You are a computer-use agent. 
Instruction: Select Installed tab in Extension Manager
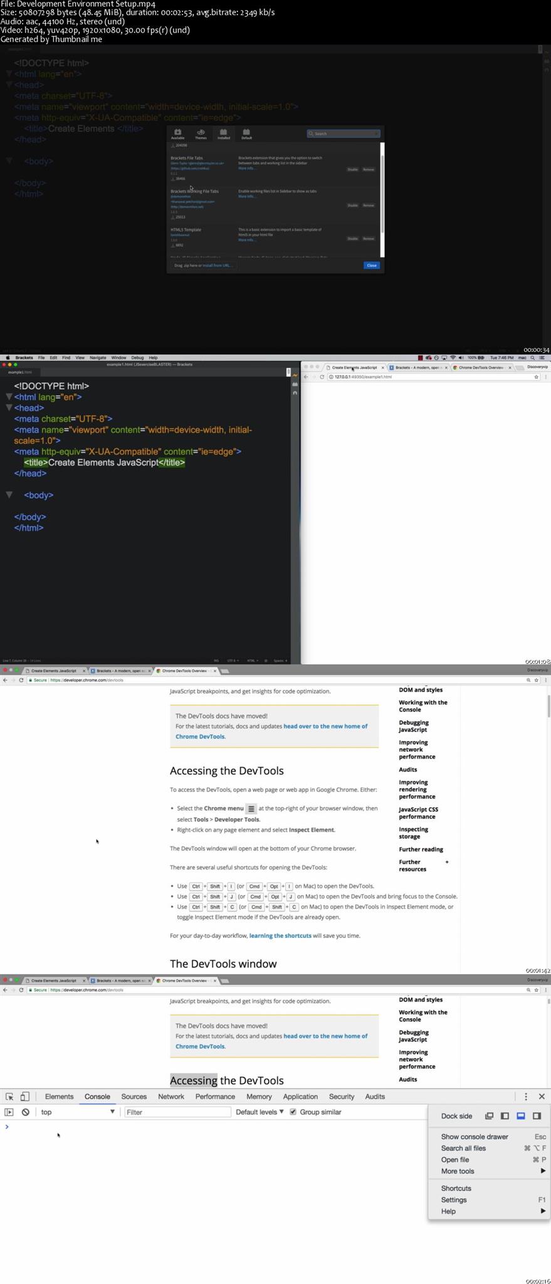coord(223,134)
